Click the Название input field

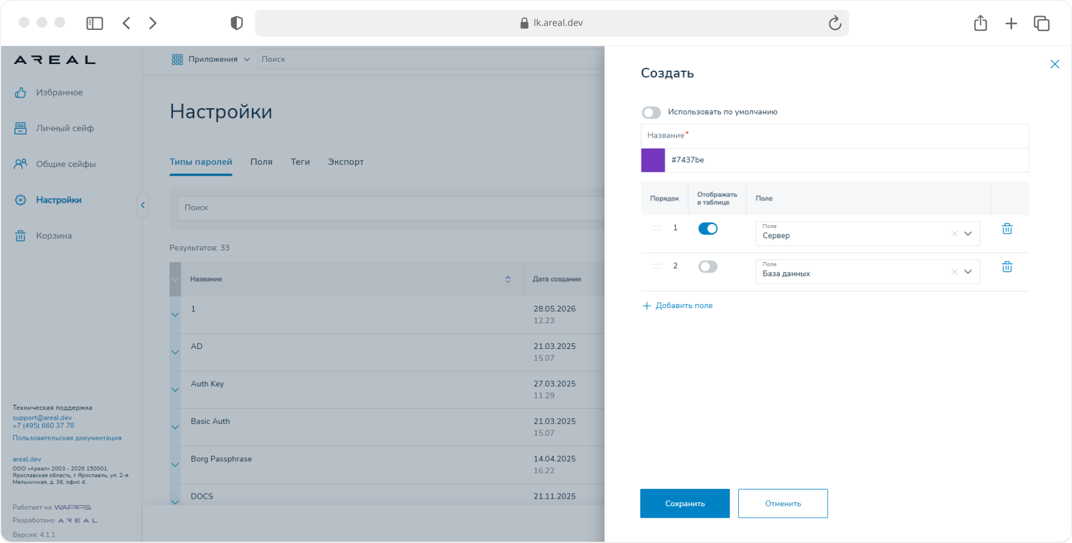835,136
